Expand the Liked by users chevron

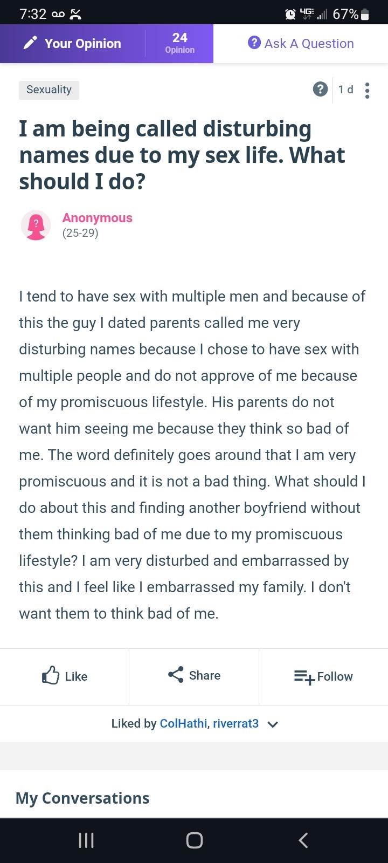(273, 724)
